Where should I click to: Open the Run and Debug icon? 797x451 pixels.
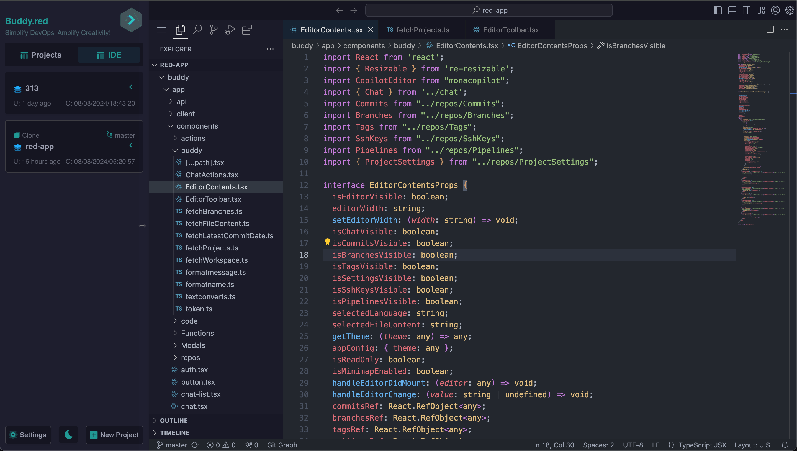pos(230,30)
